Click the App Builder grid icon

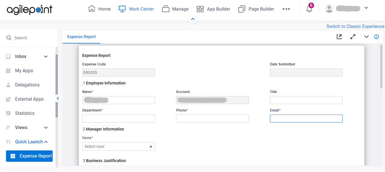click(200, 9)
